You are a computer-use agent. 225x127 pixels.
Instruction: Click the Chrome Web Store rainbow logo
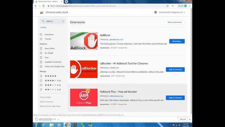(42, 12)
